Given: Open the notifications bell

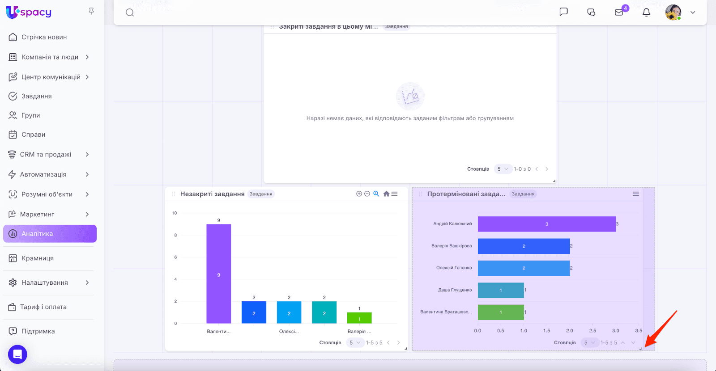Looking at the screenshot, I should click(646, 13).
